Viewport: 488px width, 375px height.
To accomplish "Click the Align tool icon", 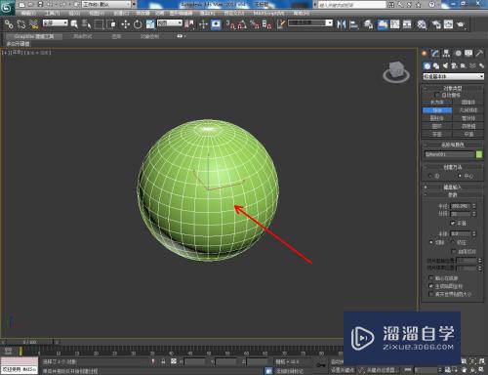I will (353, 24).
